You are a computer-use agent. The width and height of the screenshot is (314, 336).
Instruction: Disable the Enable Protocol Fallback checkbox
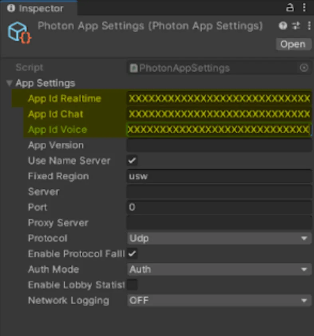point(132,254)
